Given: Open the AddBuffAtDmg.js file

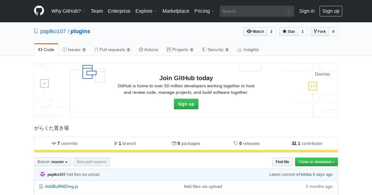Looking at the screenshot, I should 61,186.
